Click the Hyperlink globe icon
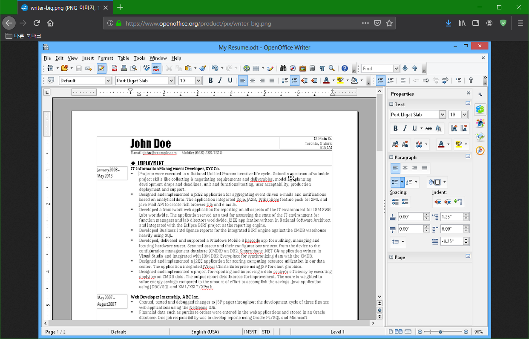The height and width of the screenshot is (339, 529). click(246, 68)
